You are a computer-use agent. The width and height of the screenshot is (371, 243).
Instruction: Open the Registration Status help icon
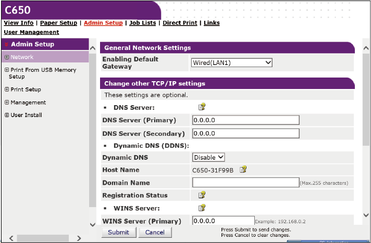point(202,195)
